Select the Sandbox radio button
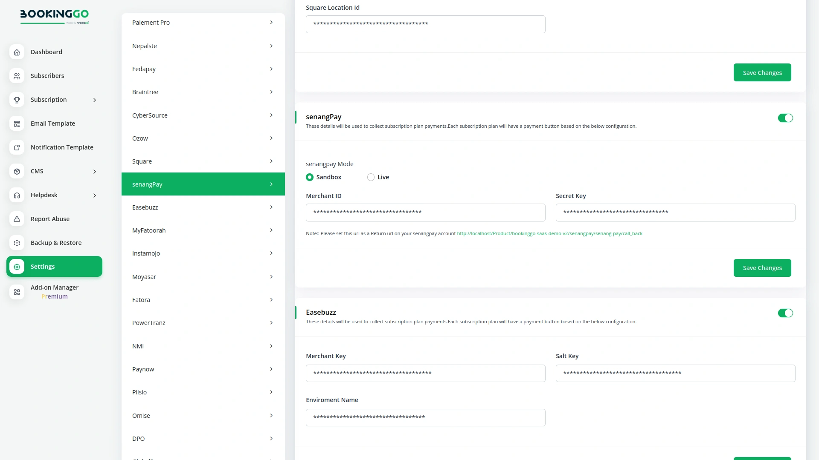 click(310, 177)
